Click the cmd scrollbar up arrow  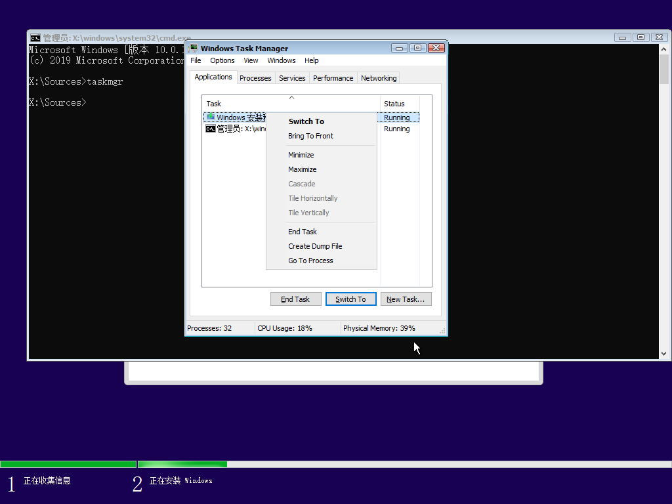pos(663,49)
